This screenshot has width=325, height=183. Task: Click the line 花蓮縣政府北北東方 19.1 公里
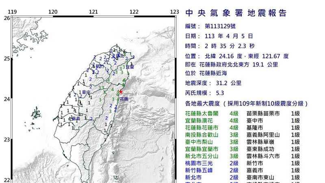(x=238, y=65)
